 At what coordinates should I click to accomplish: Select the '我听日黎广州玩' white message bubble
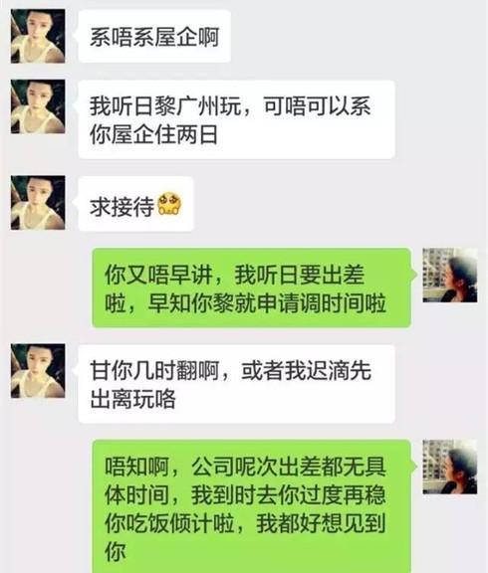237,119
